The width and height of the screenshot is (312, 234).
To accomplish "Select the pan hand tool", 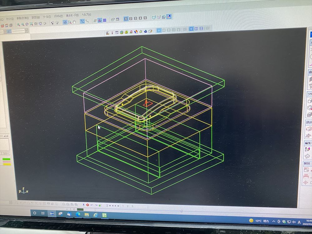I will 74,22.
